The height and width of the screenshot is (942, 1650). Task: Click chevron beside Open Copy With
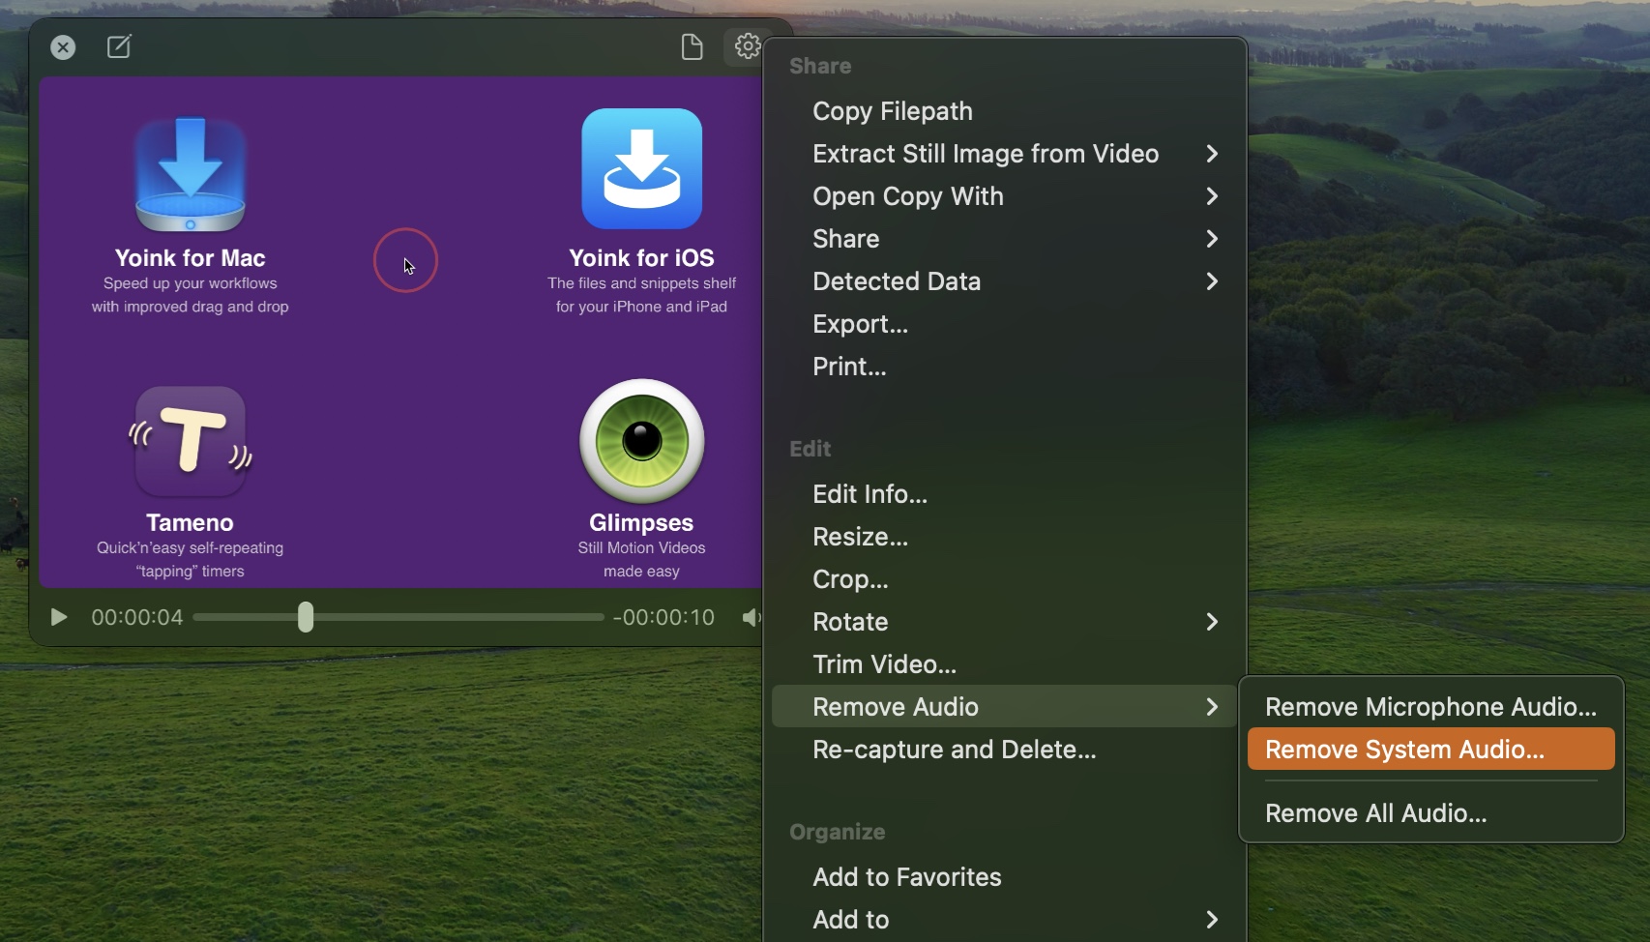tap(1212, 196)
